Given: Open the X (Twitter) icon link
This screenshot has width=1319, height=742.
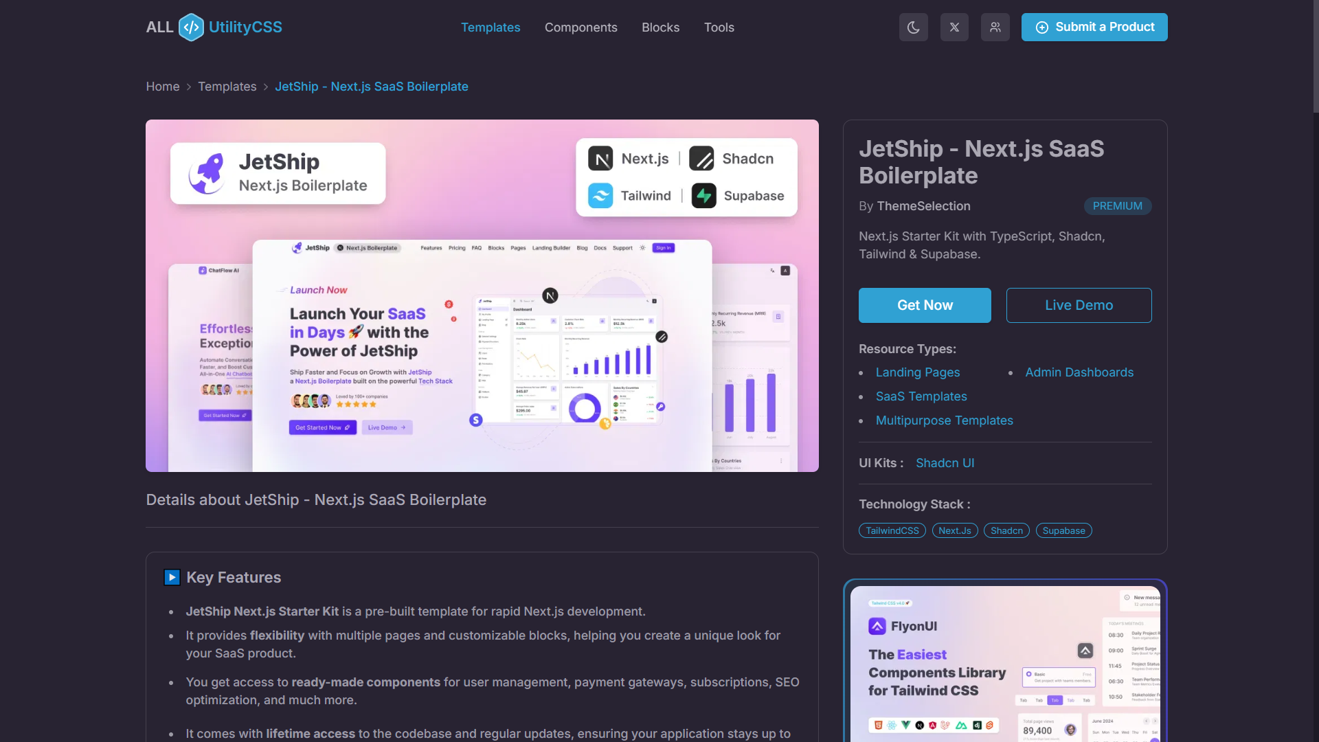Looking at the screenshot, I should click(x=954, y=27).
